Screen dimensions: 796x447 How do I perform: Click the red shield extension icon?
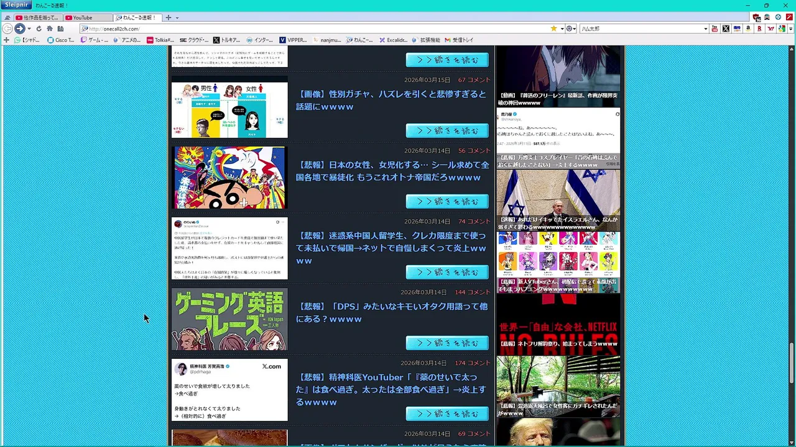point(756,17)
